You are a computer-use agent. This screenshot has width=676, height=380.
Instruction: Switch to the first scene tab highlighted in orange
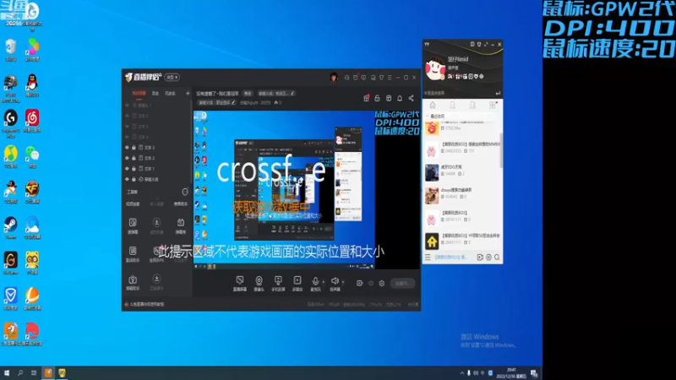point(139,93)
